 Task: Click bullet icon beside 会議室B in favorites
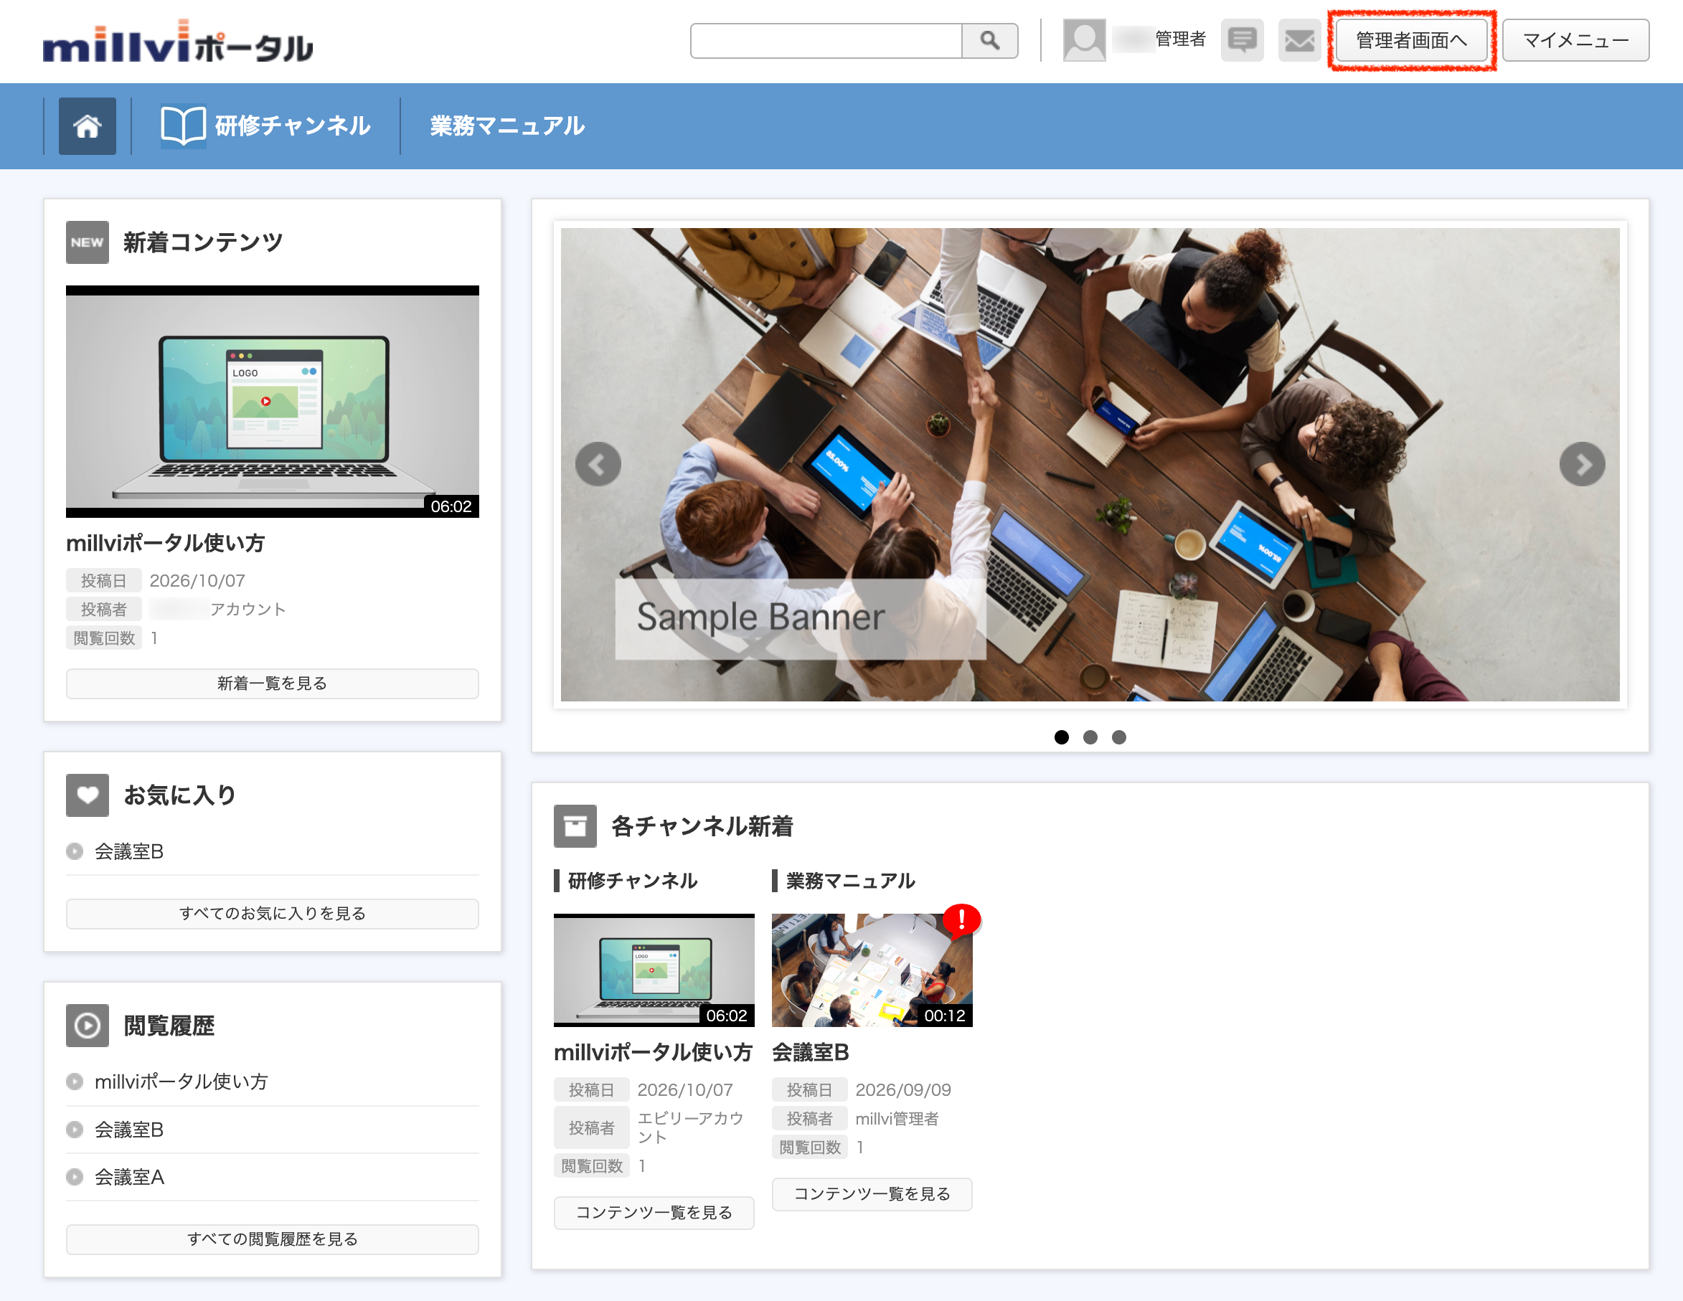coord(75,851)
